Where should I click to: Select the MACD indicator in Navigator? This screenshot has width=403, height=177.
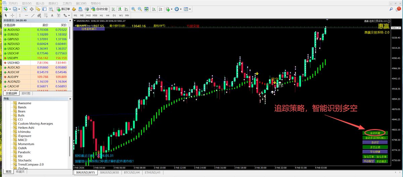[x=22, y=140]
